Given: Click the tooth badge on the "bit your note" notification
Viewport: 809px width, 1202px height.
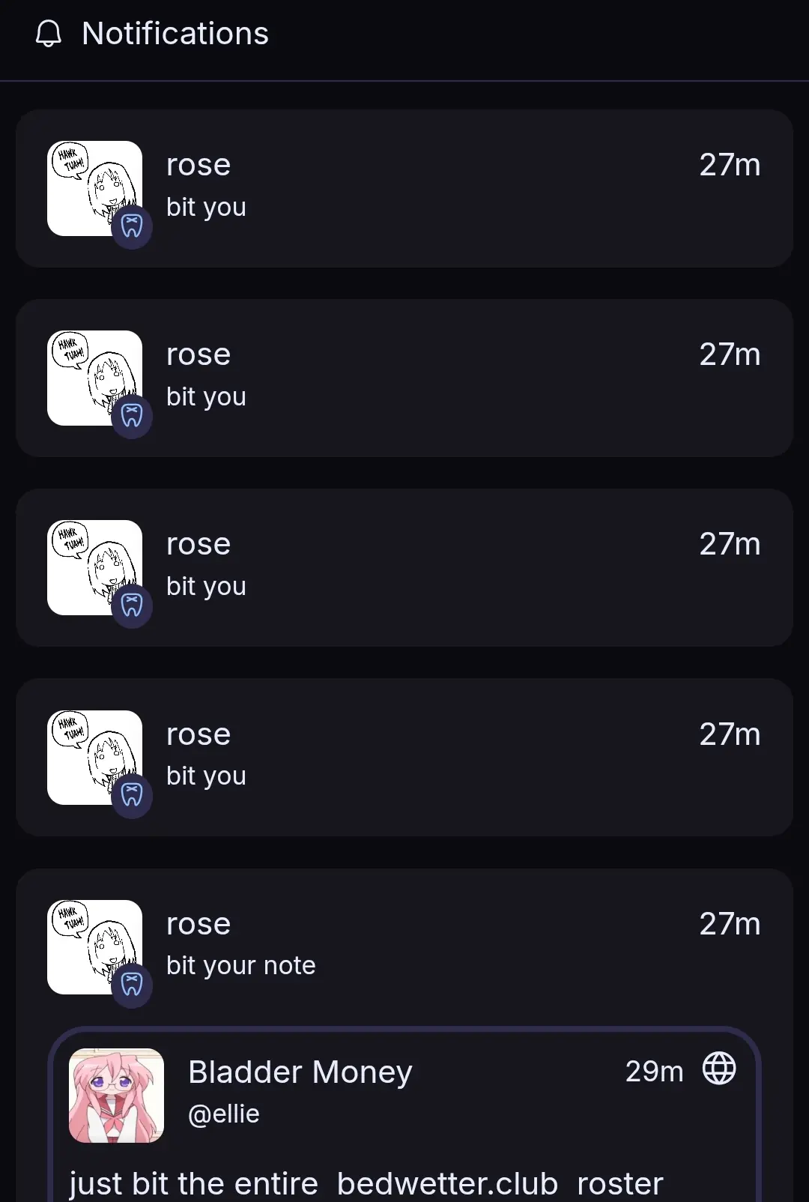Looking at the screenshot, I should tap(132, 985).
